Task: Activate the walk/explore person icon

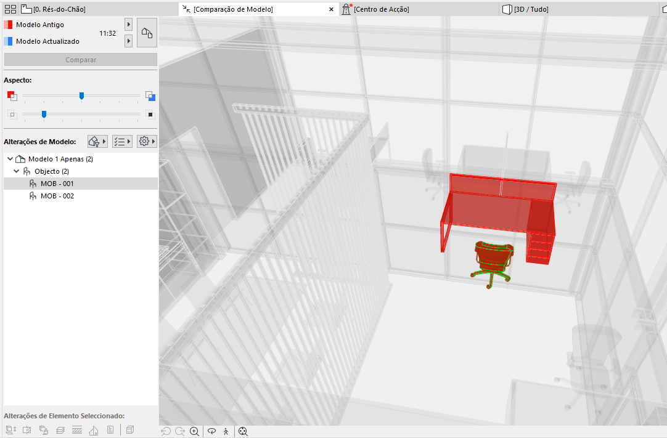Action: (x=226, y=431)
